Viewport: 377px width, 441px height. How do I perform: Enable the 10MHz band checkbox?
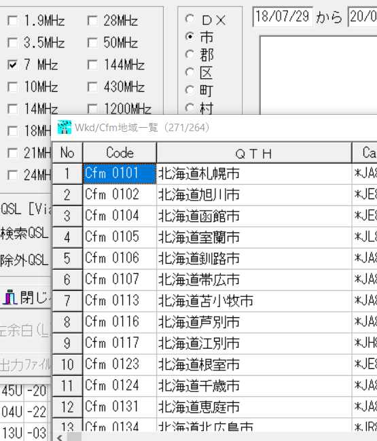click(13, 87)
